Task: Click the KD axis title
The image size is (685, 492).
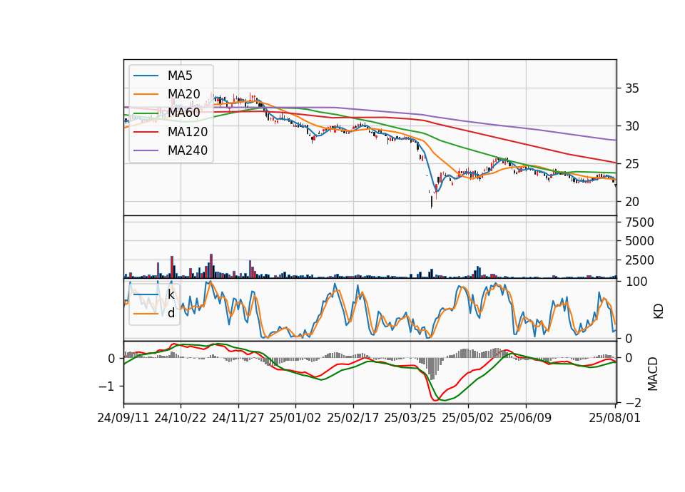Action: pyautogui.click(x=659, y=311)
